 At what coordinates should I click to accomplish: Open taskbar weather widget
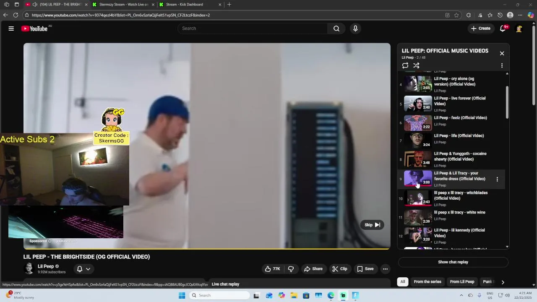tap(21, 295)
